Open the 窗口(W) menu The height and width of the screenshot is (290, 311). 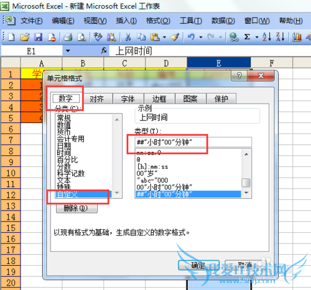257,20
